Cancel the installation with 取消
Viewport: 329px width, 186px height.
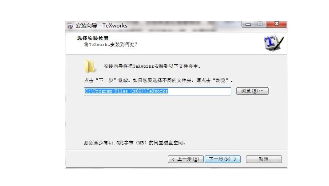[x=264, y=159]
